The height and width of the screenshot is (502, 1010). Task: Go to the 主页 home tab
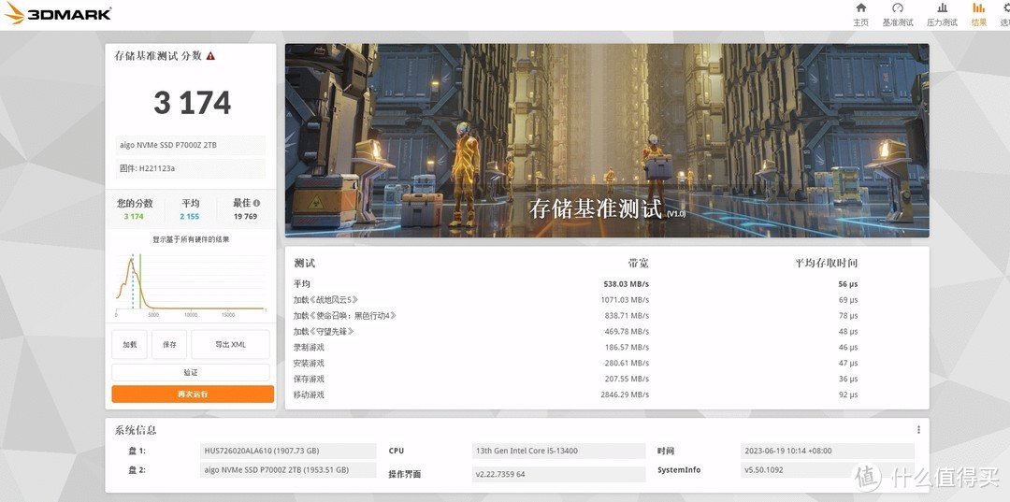point(860,14)
